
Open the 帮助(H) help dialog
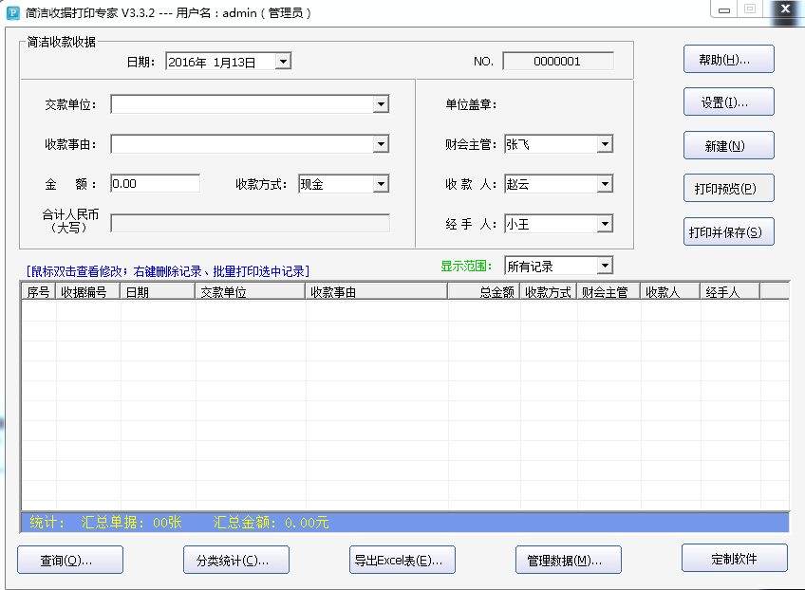(x=728, y=58)
